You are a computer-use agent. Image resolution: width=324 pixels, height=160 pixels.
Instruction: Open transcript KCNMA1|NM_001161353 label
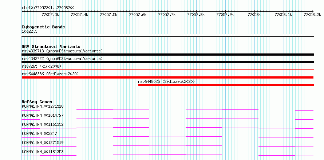(x=43, y=152)
